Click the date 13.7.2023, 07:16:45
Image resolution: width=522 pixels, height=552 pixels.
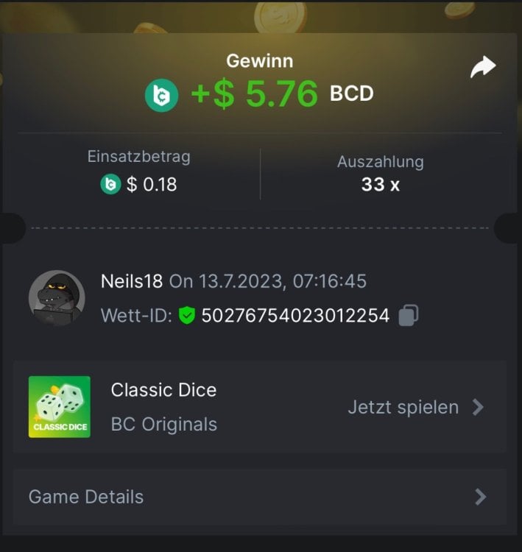[x=283, y=281]
